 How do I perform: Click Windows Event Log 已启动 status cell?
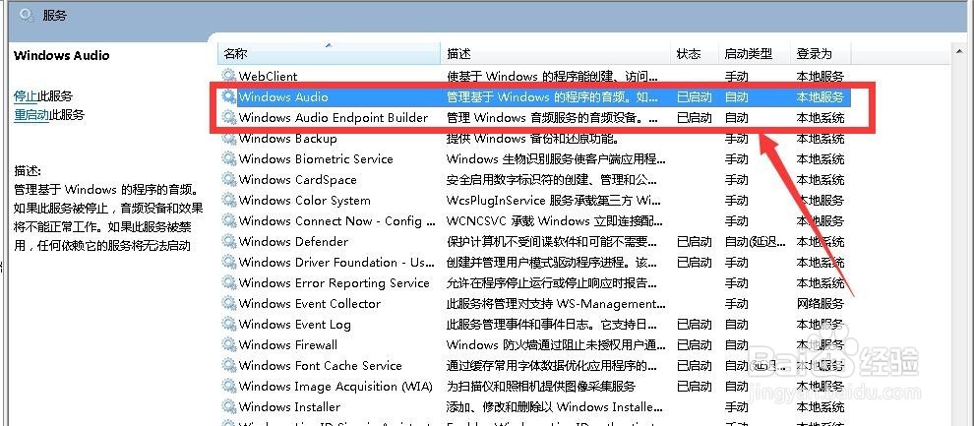[694, 324]
